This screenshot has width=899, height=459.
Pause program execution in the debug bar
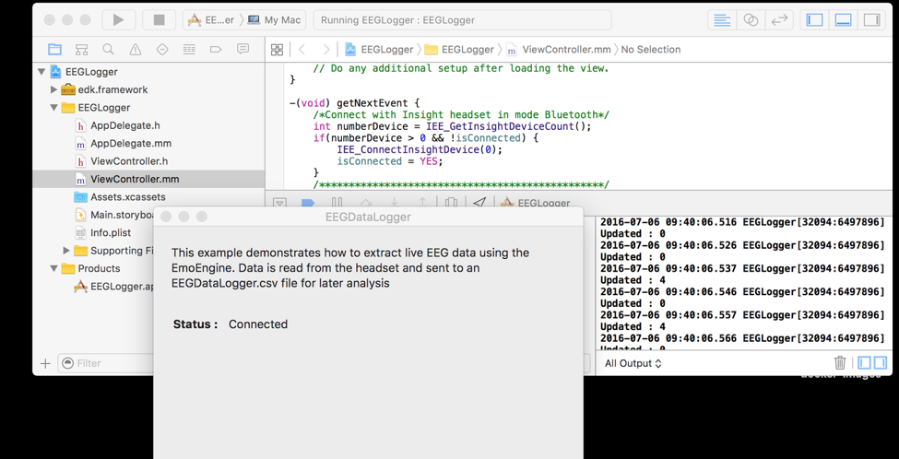[x=337, y=203]
